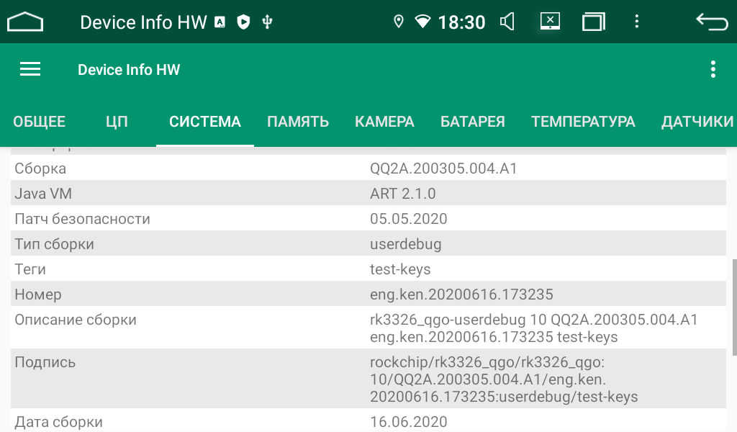Screen dimensions: 737x432
Task: Open the ТЕМПЕРАТУРА tab
Action: coord(583,122)
